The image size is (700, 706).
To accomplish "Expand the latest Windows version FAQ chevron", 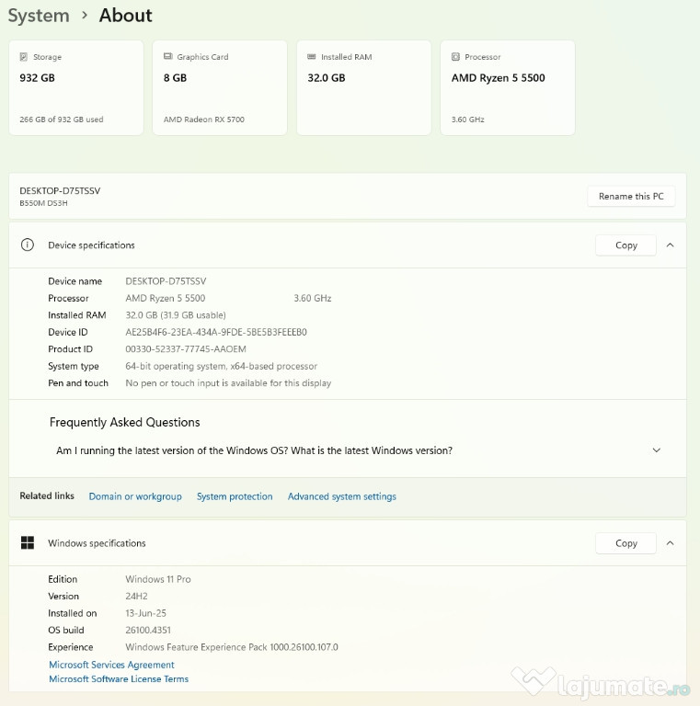I will pos(657,450).
